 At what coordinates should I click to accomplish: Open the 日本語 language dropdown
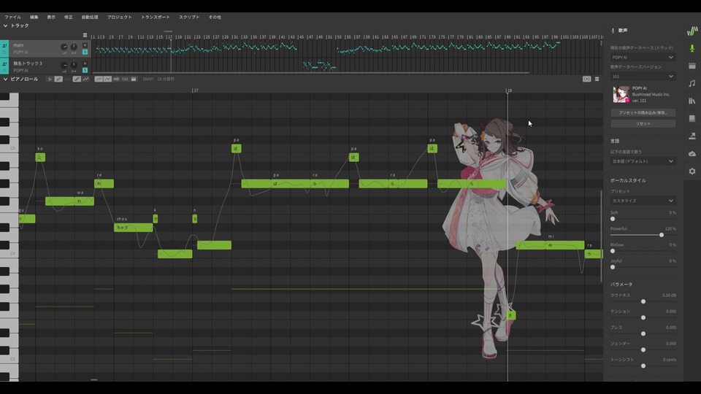(643, 161)
